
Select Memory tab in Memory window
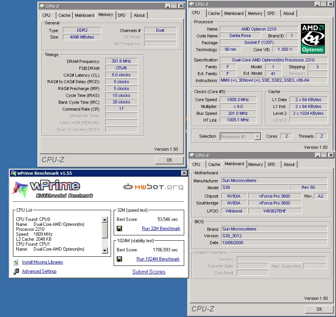pos(106,14)
